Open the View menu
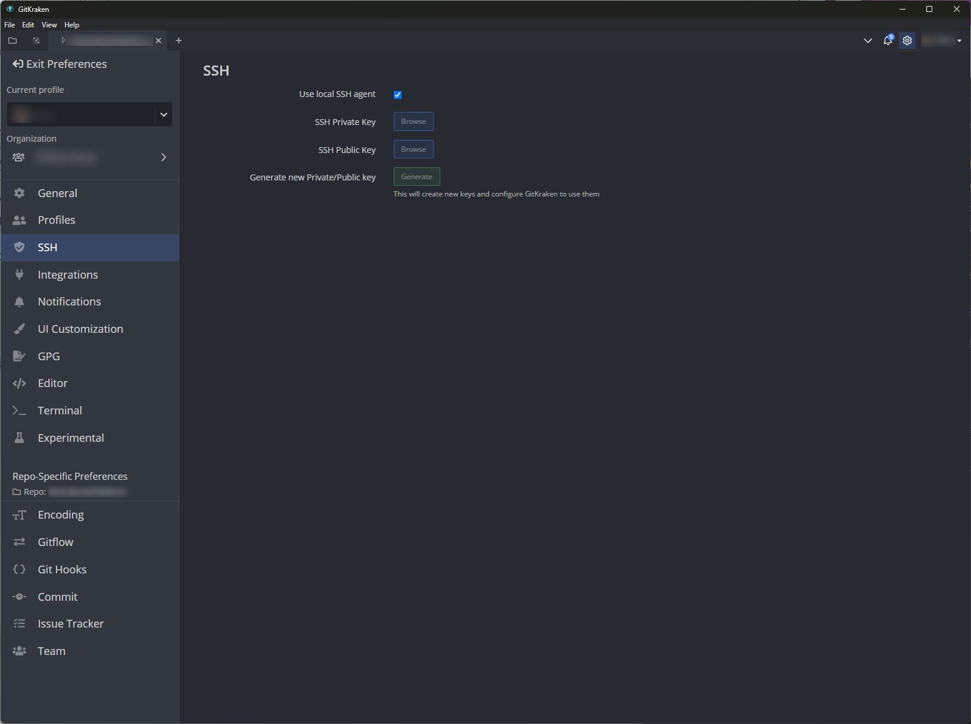This screenshot has width=971, height=724. coord(49,25)
